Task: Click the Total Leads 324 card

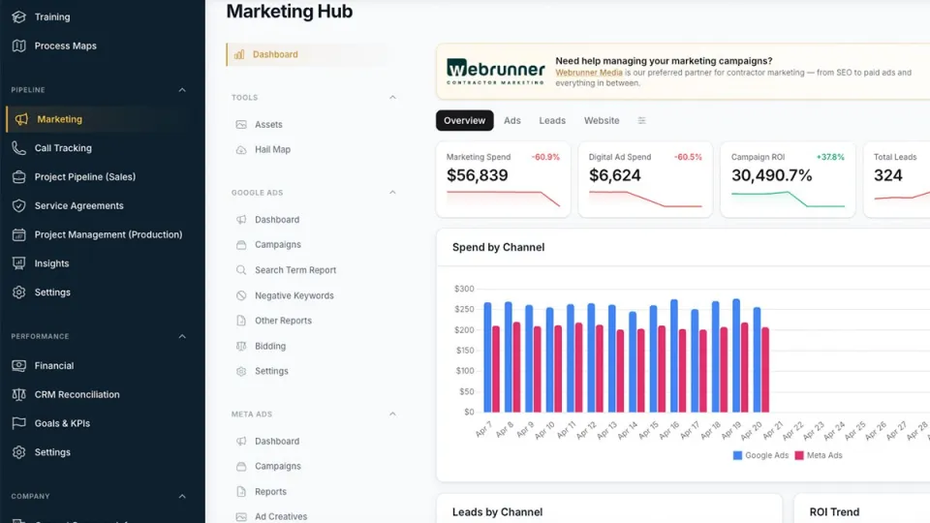Action: click(x=897, y=180)
